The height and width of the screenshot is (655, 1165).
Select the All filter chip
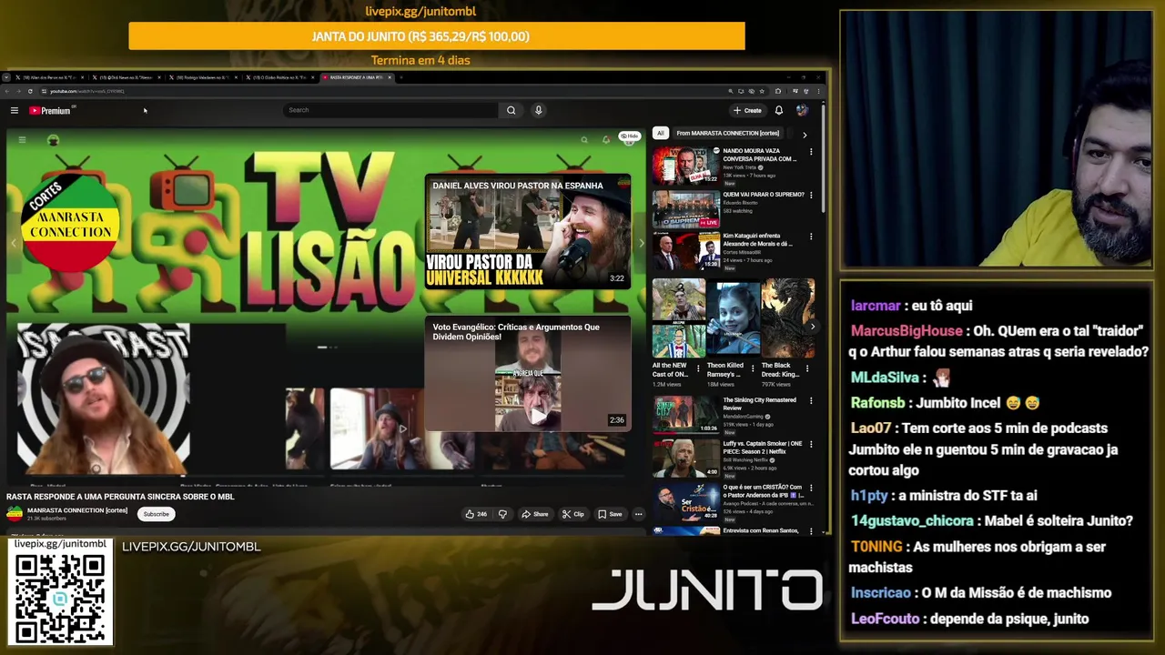tap(660, 133)
